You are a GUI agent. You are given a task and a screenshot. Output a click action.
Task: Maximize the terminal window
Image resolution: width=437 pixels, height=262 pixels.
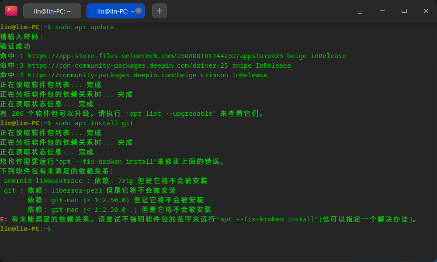(x=404, y=11)
